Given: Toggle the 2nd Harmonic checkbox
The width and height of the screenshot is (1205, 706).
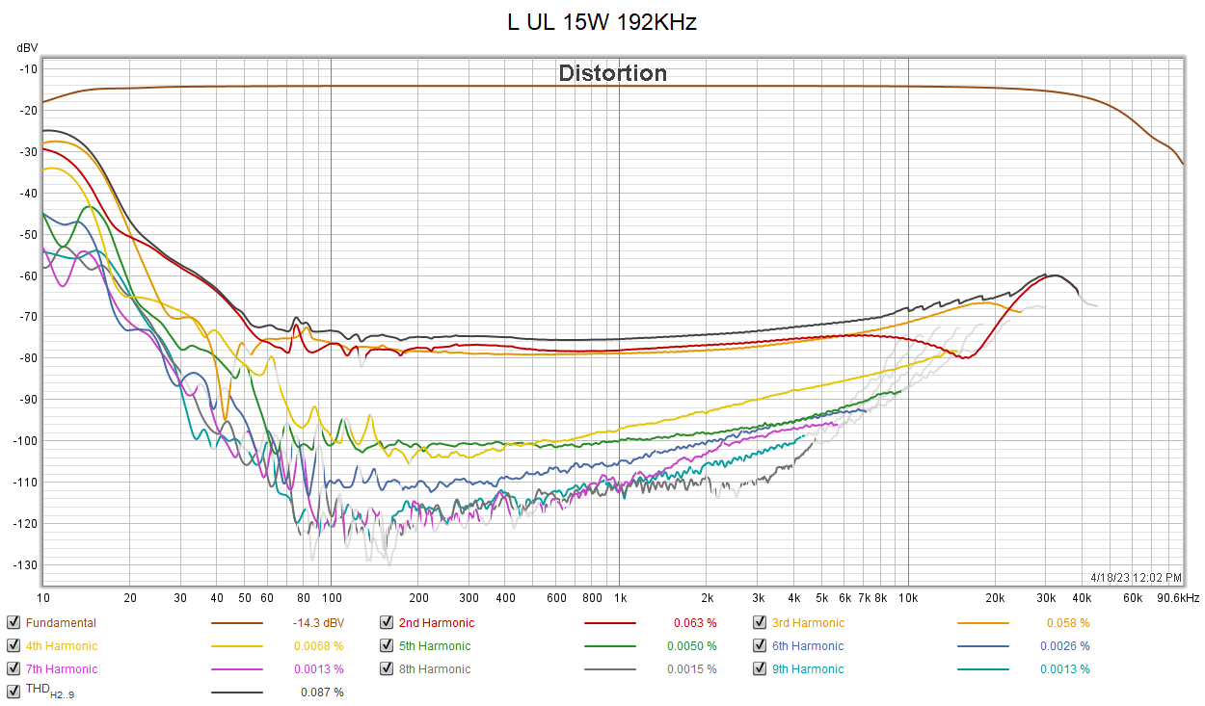Looking at the screenshot, I should click(386, 623).
